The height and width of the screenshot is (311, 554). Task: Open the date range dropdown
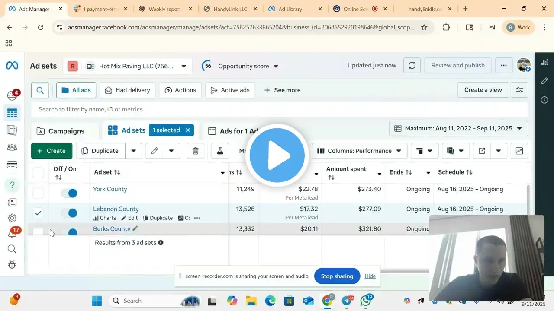click(458, 128)
